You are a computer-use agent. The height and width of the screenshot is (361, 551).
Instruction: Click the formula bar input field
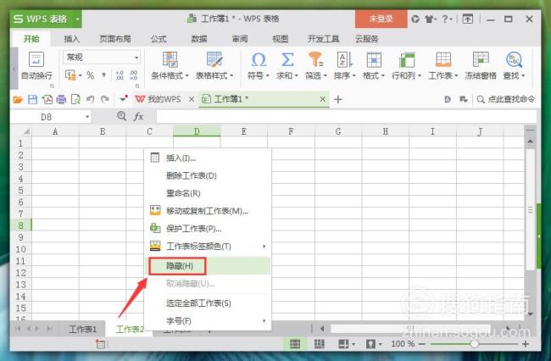tap(347, 117)
